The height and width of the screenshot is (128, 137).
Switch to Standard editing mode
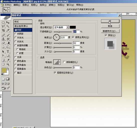(x=3, y=79)
